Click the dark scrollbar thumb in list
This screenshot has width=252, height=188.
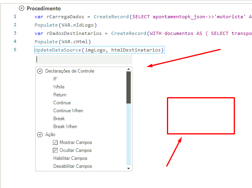coord(128,87)
